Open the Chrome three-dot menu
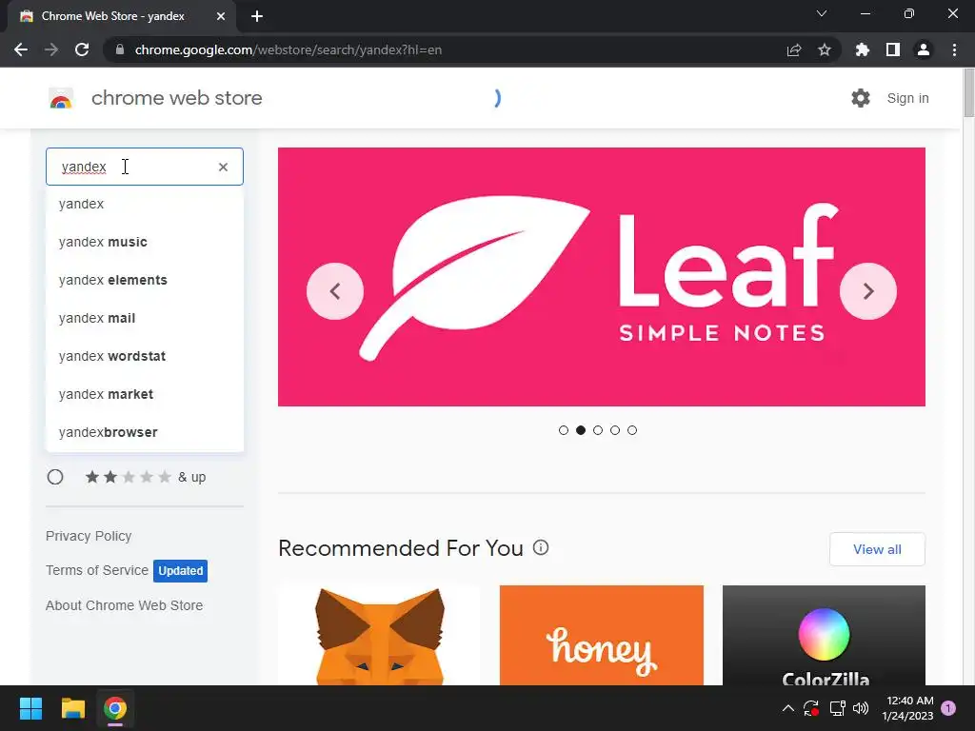975x731 pixels. (x=954, y=49)
